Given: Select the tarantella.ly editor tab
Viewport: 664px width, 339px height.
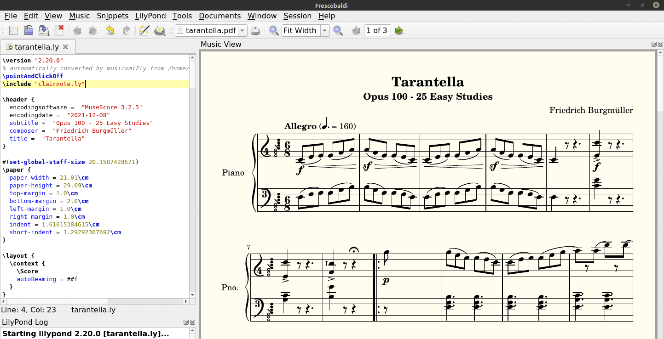Looking at the screenshot, I should pos(36,47).
